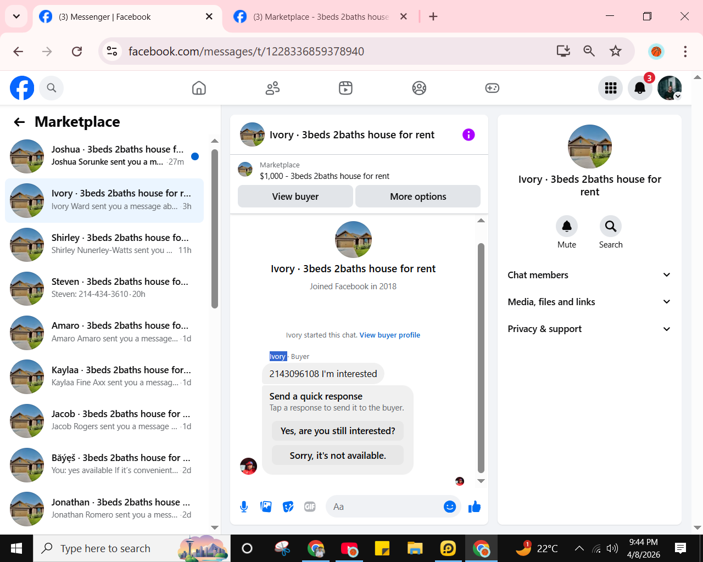This screenshot has height=562, width=703.
Task: Click the back arrow beside Marketplace
Action: (x=19, y=122)
